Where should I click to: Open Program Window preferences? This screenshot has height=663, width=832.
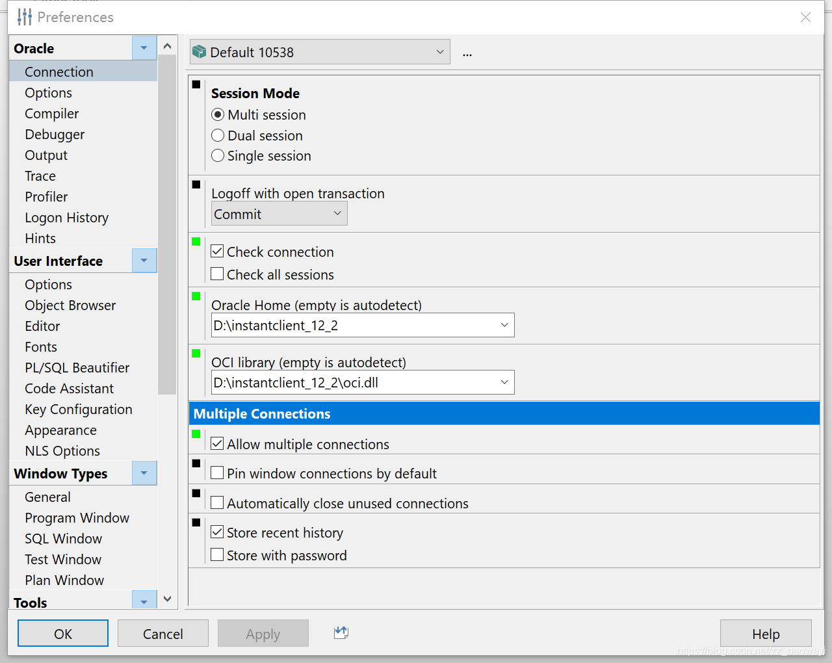pyautogui.click(x=77, y=517)
